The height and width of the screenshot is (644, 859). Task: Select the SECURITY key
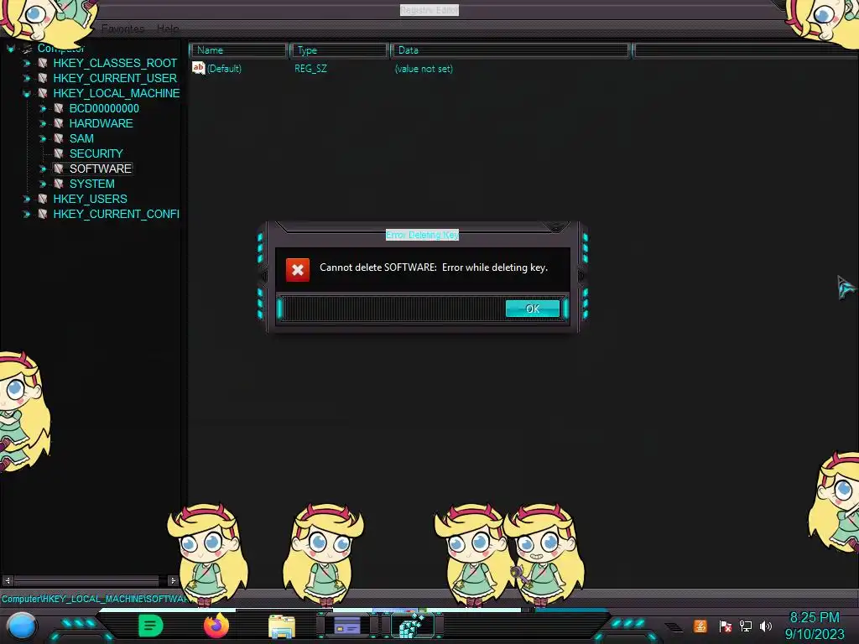coord(96,153)
